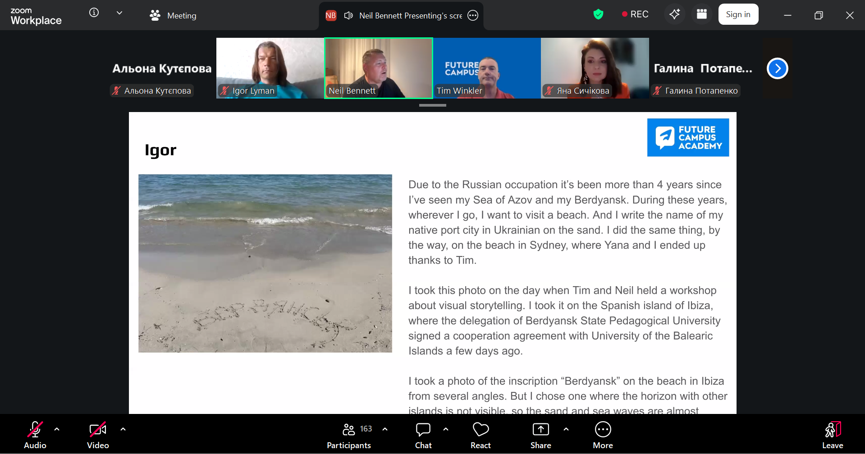Image resolution: width=865 pixels, height=454 pixels.
Task: Select the Meeting tab
Action: (x=173, y=16)
